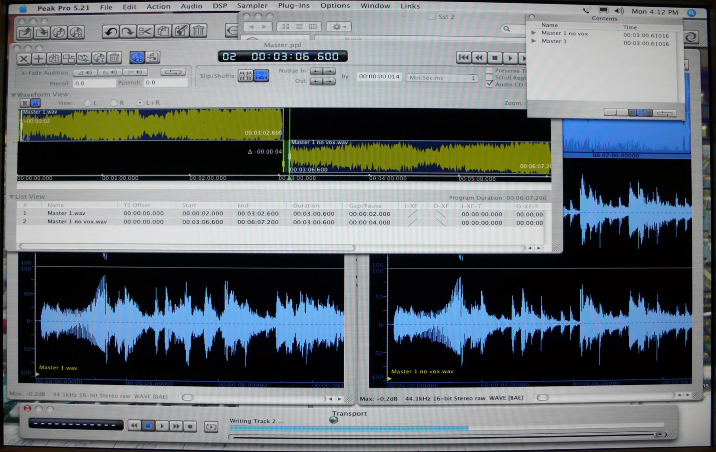The width and height of the screenshot is (716, 452).
Task: Click the export icon next to blue disc
Action: point(153,57)
